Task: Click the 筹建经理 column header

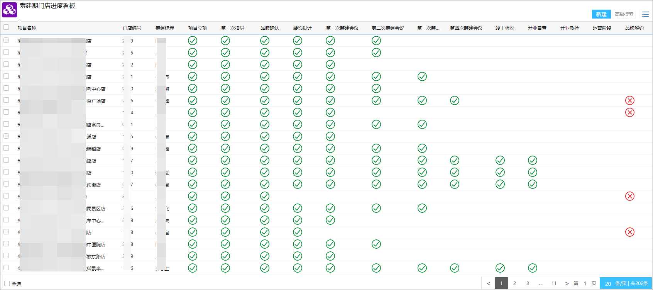Action: click(165, 28)
